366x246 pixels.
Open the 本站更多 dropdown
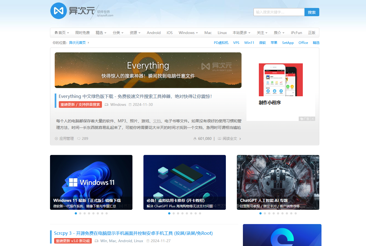[x=242, y=33]
